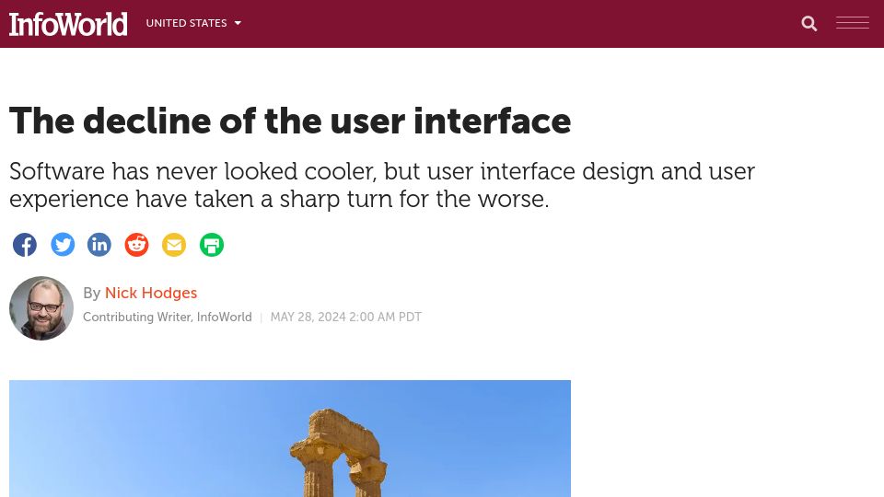Share article on Reddit
884x497 pixels.
coord(136,245)
